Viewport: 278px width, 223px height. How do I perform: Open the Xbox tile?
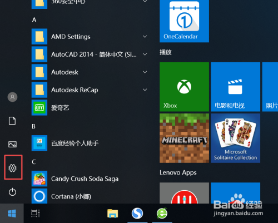tap(184, 87)
